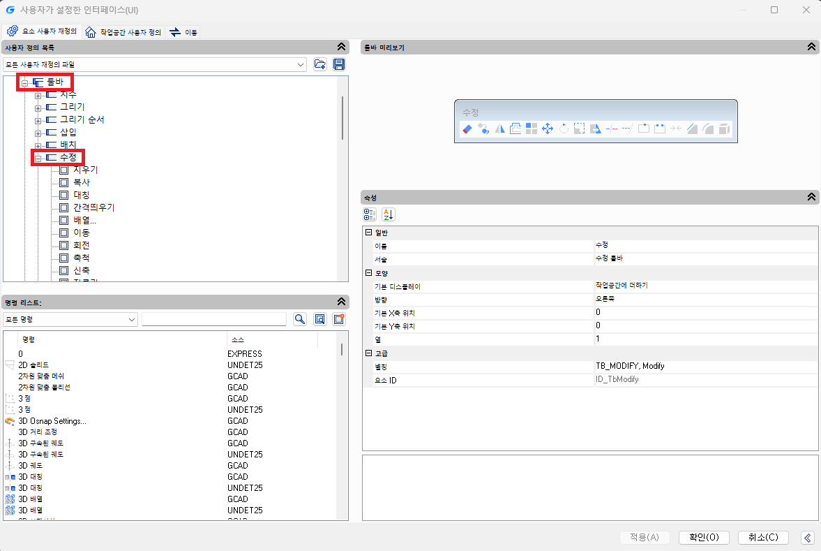The height and width of the screenshot is (551, 821).
Task: Select the Rotate icon in toolbar preview
Action: pos(564,129)
